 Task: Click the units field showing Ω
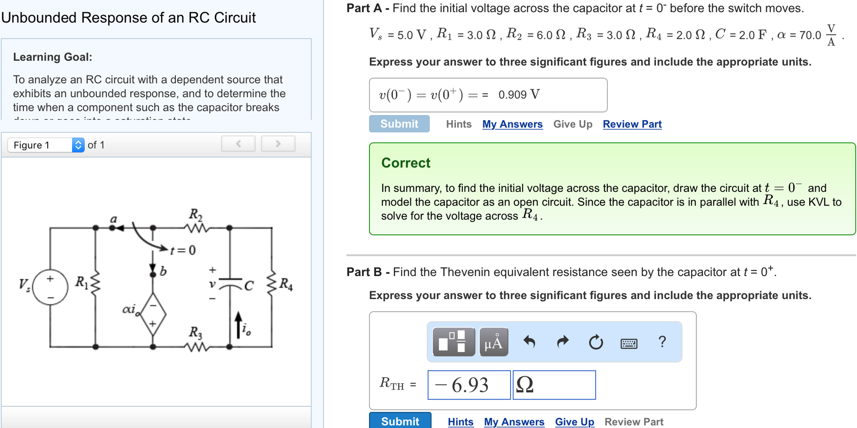click(554, 385)
